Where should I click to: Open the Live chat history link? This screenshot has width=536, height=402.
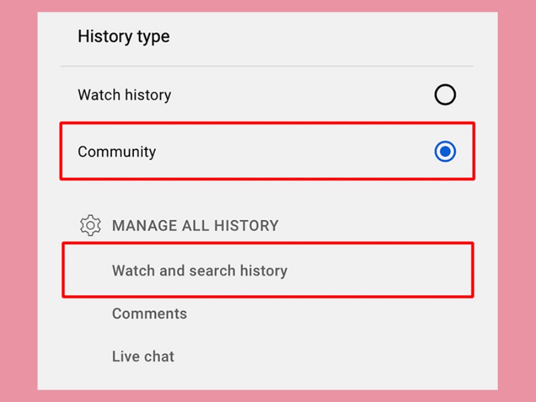[143, 357]
